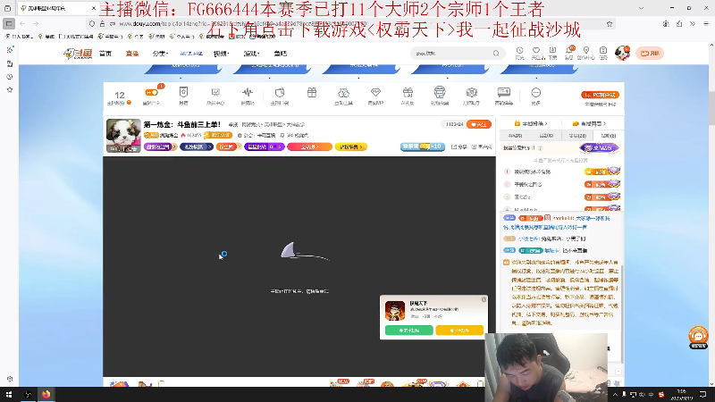The image size is (715, 402).
Task: Open the binoculars tool icon
Action: click(343, 93)
